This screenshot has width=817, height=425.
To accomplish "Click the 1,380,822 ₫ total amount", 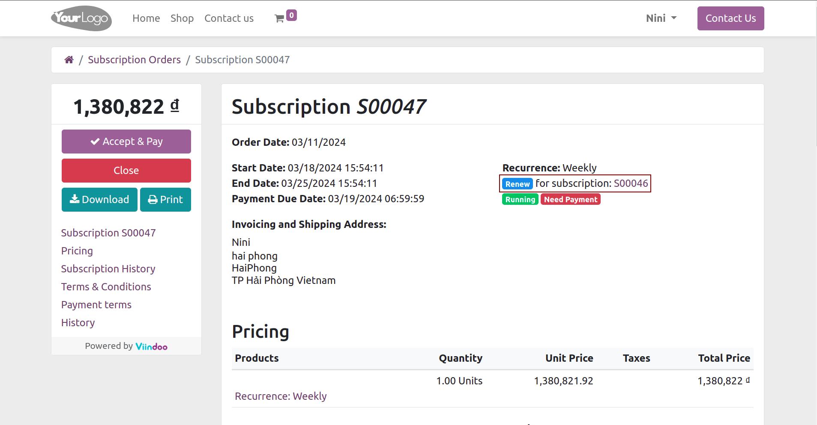I will pyautogui.click(x=126, y=106).
